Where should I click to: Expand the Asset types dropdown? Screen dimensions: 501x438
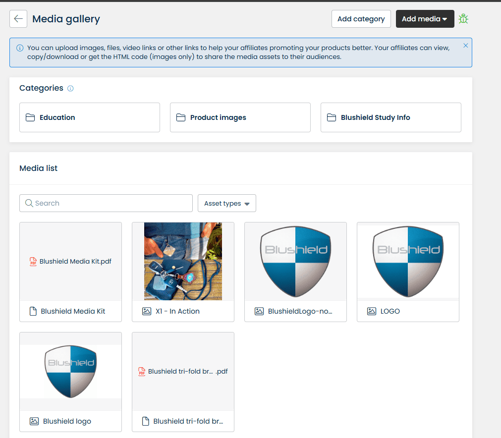tap(227, 203)
